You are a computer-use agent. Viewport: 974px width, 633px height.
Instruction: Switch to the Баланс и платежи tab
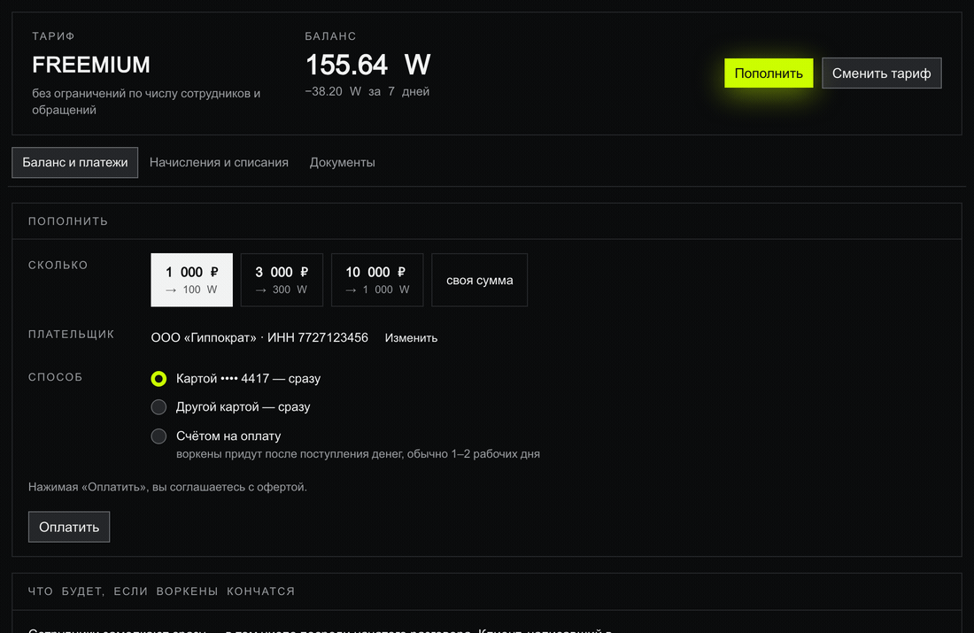click(x=75, y=162)
